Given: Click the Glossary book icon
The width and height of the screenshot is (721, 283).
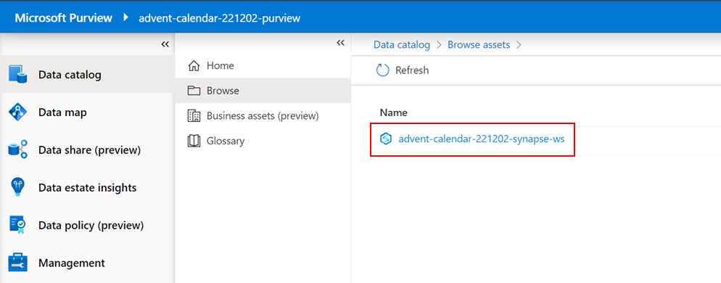Looking at the screenshot, I should (x=194, y=141).
